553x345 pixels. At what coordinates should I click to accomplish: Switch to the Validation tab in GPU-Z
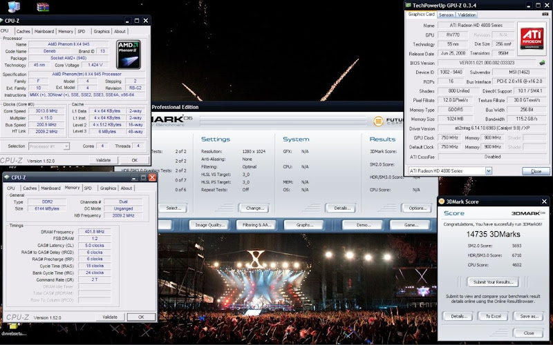point(467,14)
